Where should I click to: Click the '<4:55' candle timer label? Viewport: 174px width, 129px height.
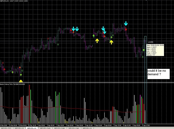151,42
